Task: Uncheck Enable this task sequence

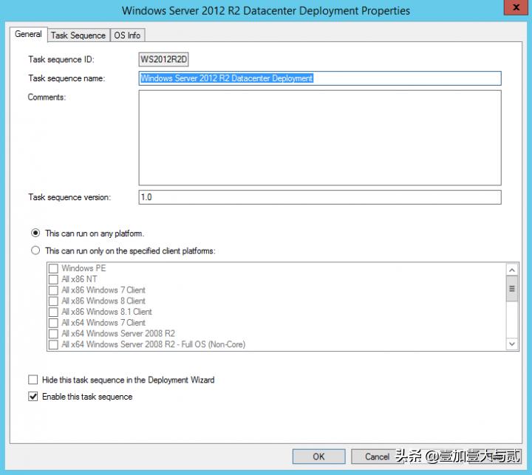Action: click(33, 396)
